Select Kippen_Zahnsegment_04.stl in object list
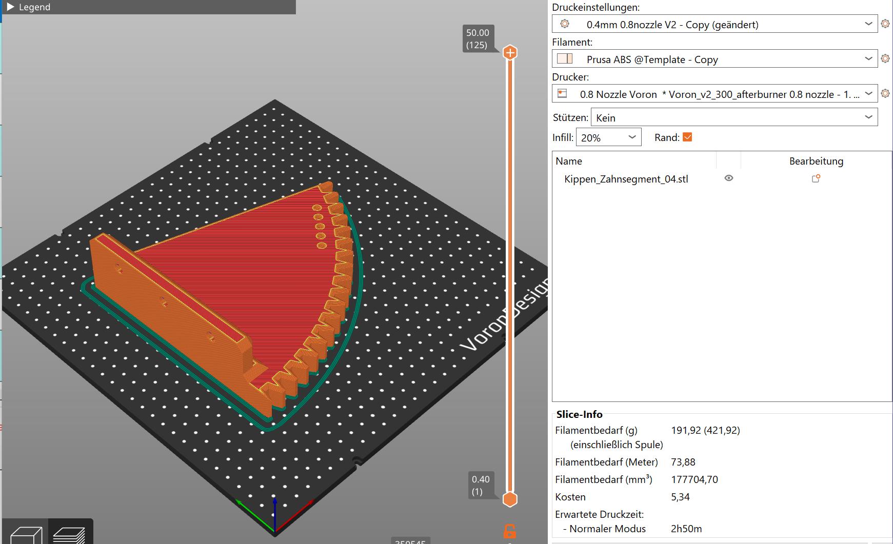893x544 pixels. pyautogui.click(x=626, y=179)
